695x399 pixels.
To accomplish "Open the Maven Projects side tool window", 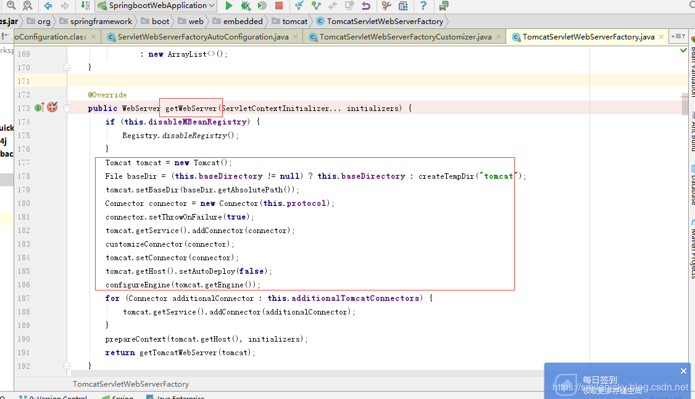I will (691, 249).
